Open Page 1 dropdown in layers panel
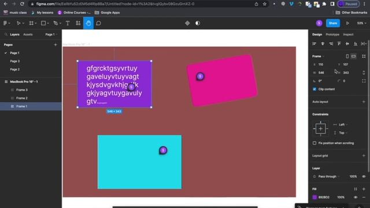This screenshot has height=208, width=370. click(51, 35)
